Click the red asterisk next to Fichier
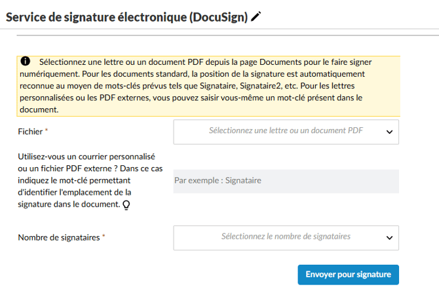Image resolution: width=439 pixels, height=295 pixels. click(x=47, y=130)
